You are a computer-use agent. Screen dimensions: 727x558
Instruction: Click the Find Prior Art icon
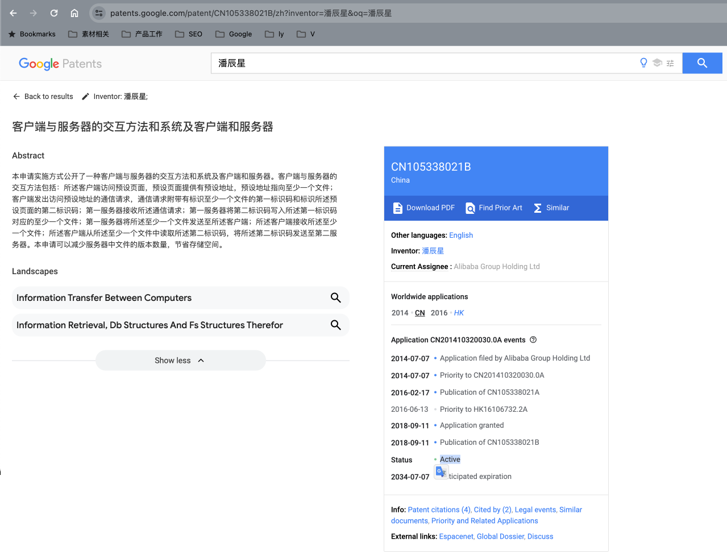pos(470,208)
